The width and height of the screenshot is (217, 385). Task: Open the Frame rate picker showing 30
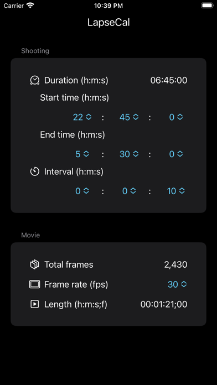(x=178, y=284)
